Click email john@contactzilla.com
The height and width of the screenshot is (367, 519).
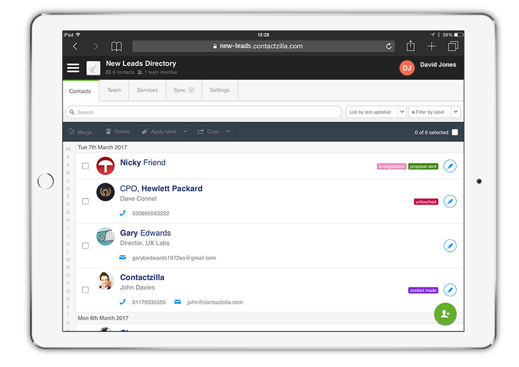click(x=215, y=302)
